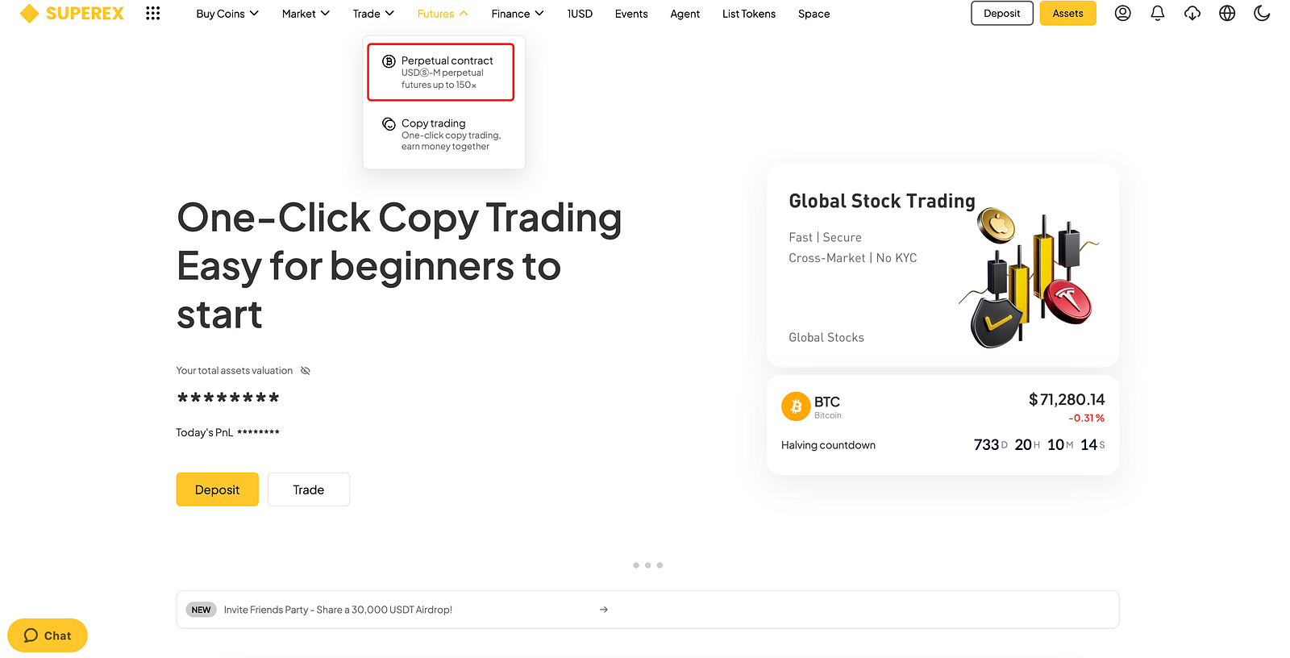Open the Events menu item

(x=631, y=14)
